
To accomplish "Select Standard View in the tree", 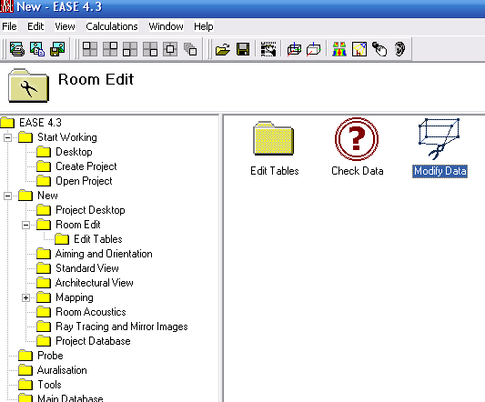I will coord(87,268).
